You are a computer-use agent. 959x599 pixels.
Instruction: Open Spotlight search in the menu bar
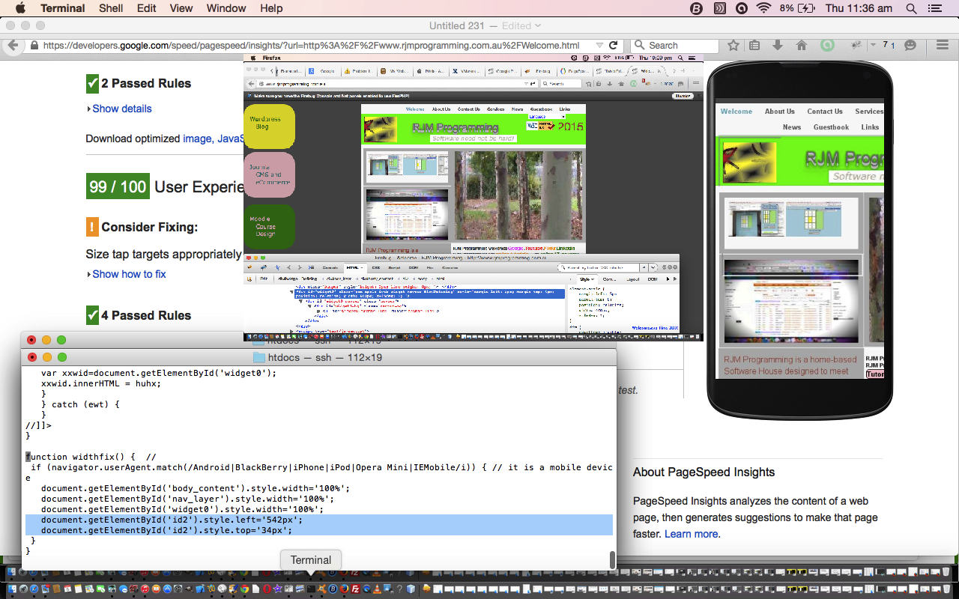pos(911,8)
